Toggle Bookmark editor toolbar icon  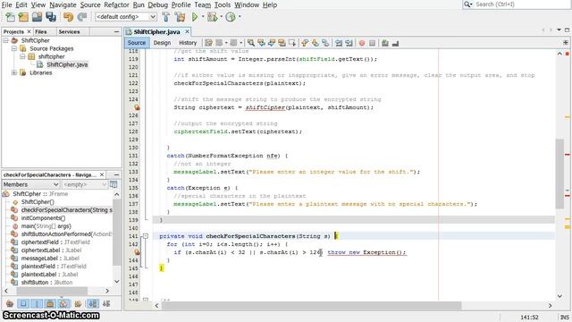(x=325, y=43)
